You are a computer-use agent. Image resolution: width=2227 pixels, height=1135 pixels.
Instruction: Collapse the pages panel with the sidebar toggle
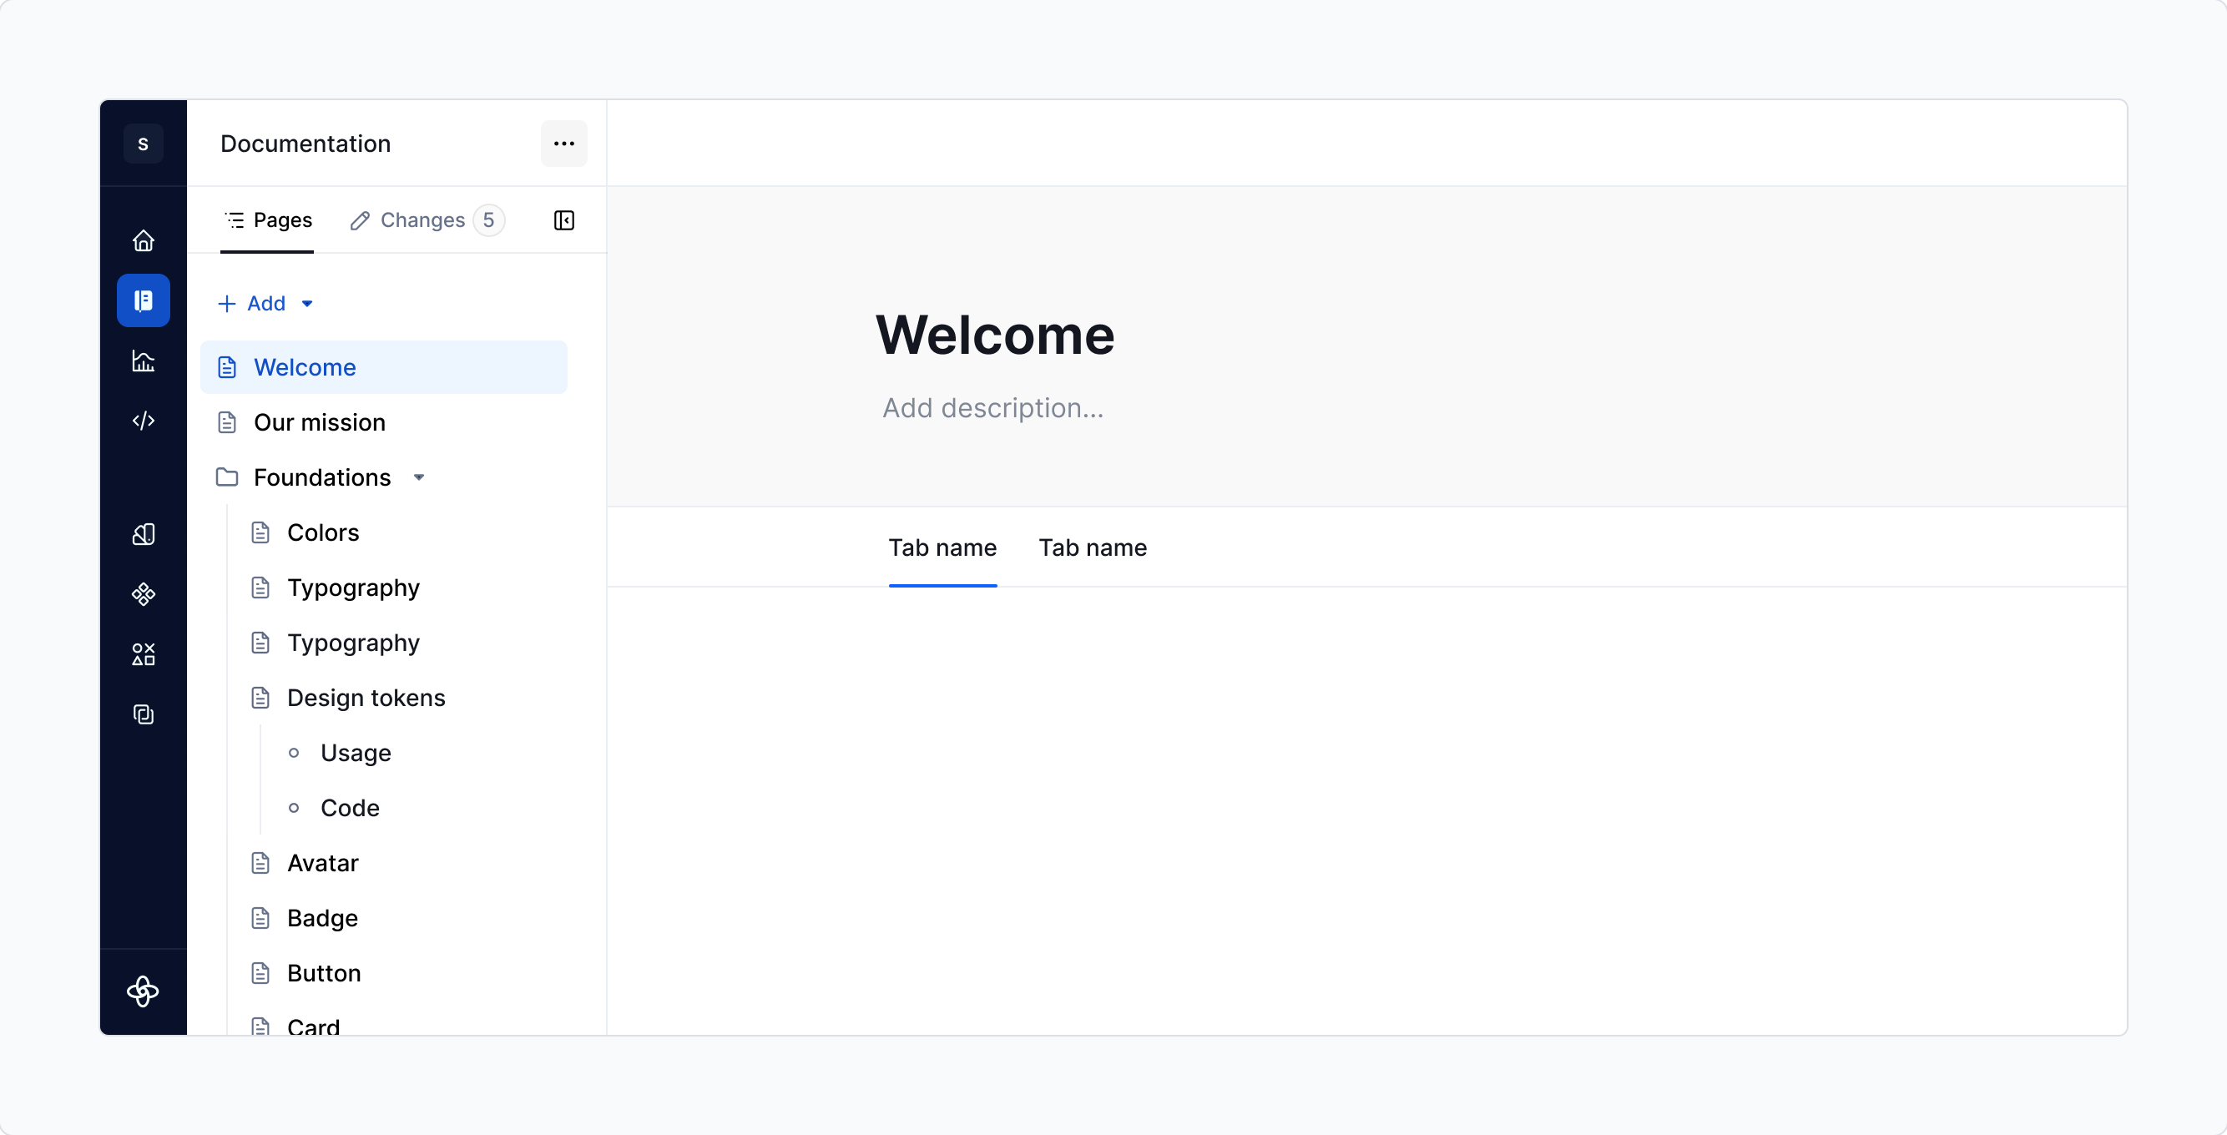[563, 220]
